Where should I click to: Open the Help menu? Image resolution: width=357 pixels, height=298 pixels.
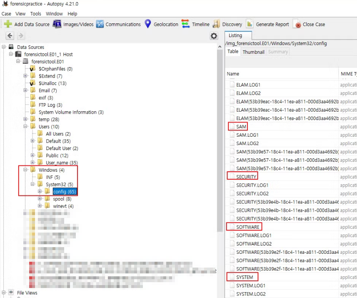(72, 14)
